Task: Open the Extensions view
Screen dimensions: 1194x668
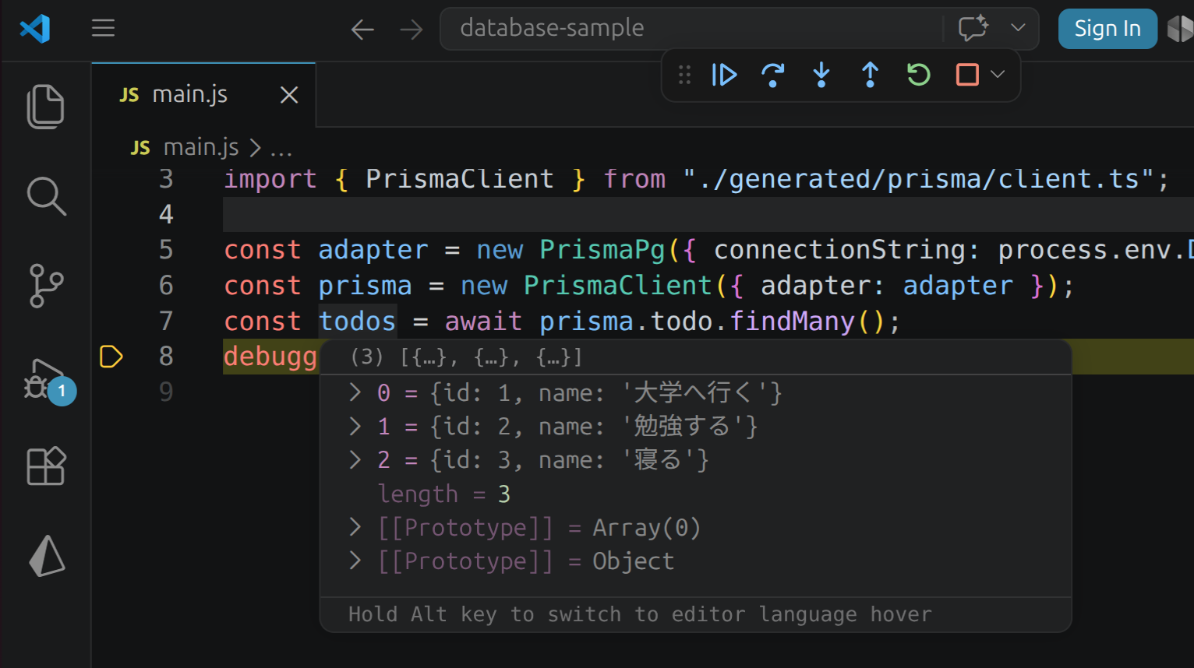Action: (x=46, y=466)
